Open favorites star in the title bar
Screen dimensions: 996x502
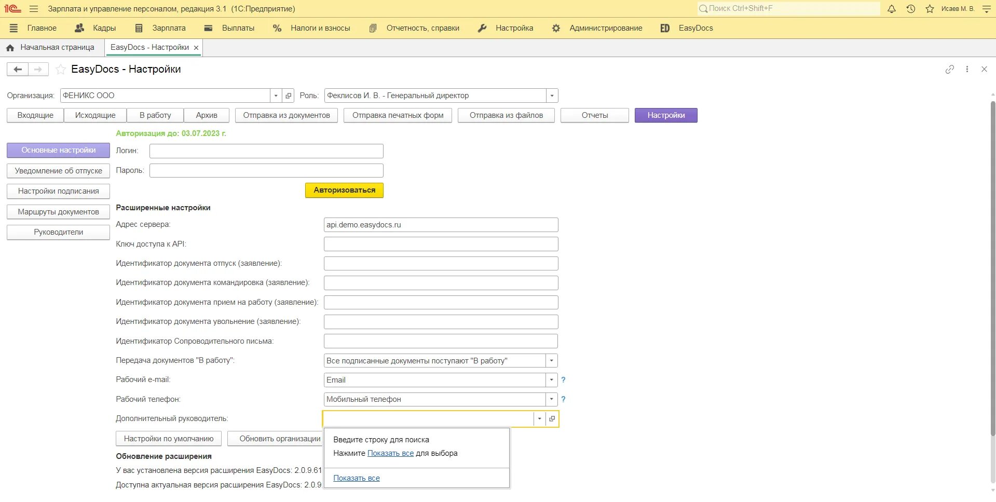tap(930, 9)
